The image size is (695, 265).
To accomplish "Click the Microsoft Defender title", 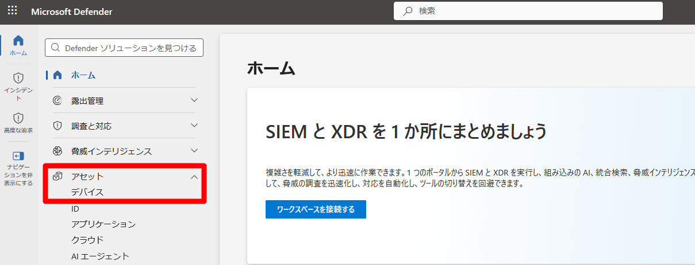I will [x=72, y=11].
